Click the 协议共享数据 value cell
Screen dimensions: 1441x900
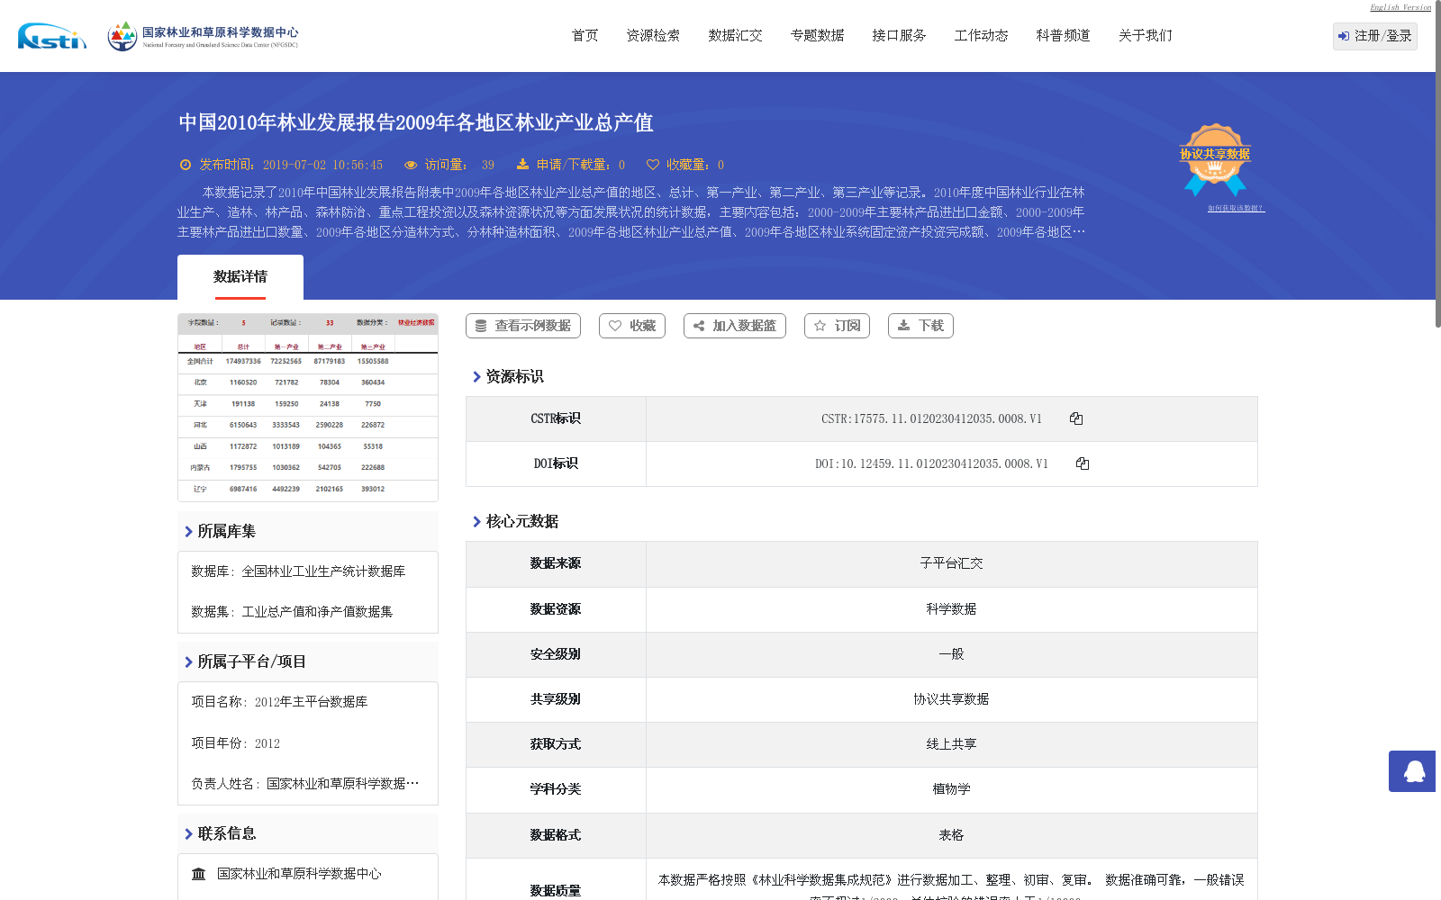coord(952,699)
